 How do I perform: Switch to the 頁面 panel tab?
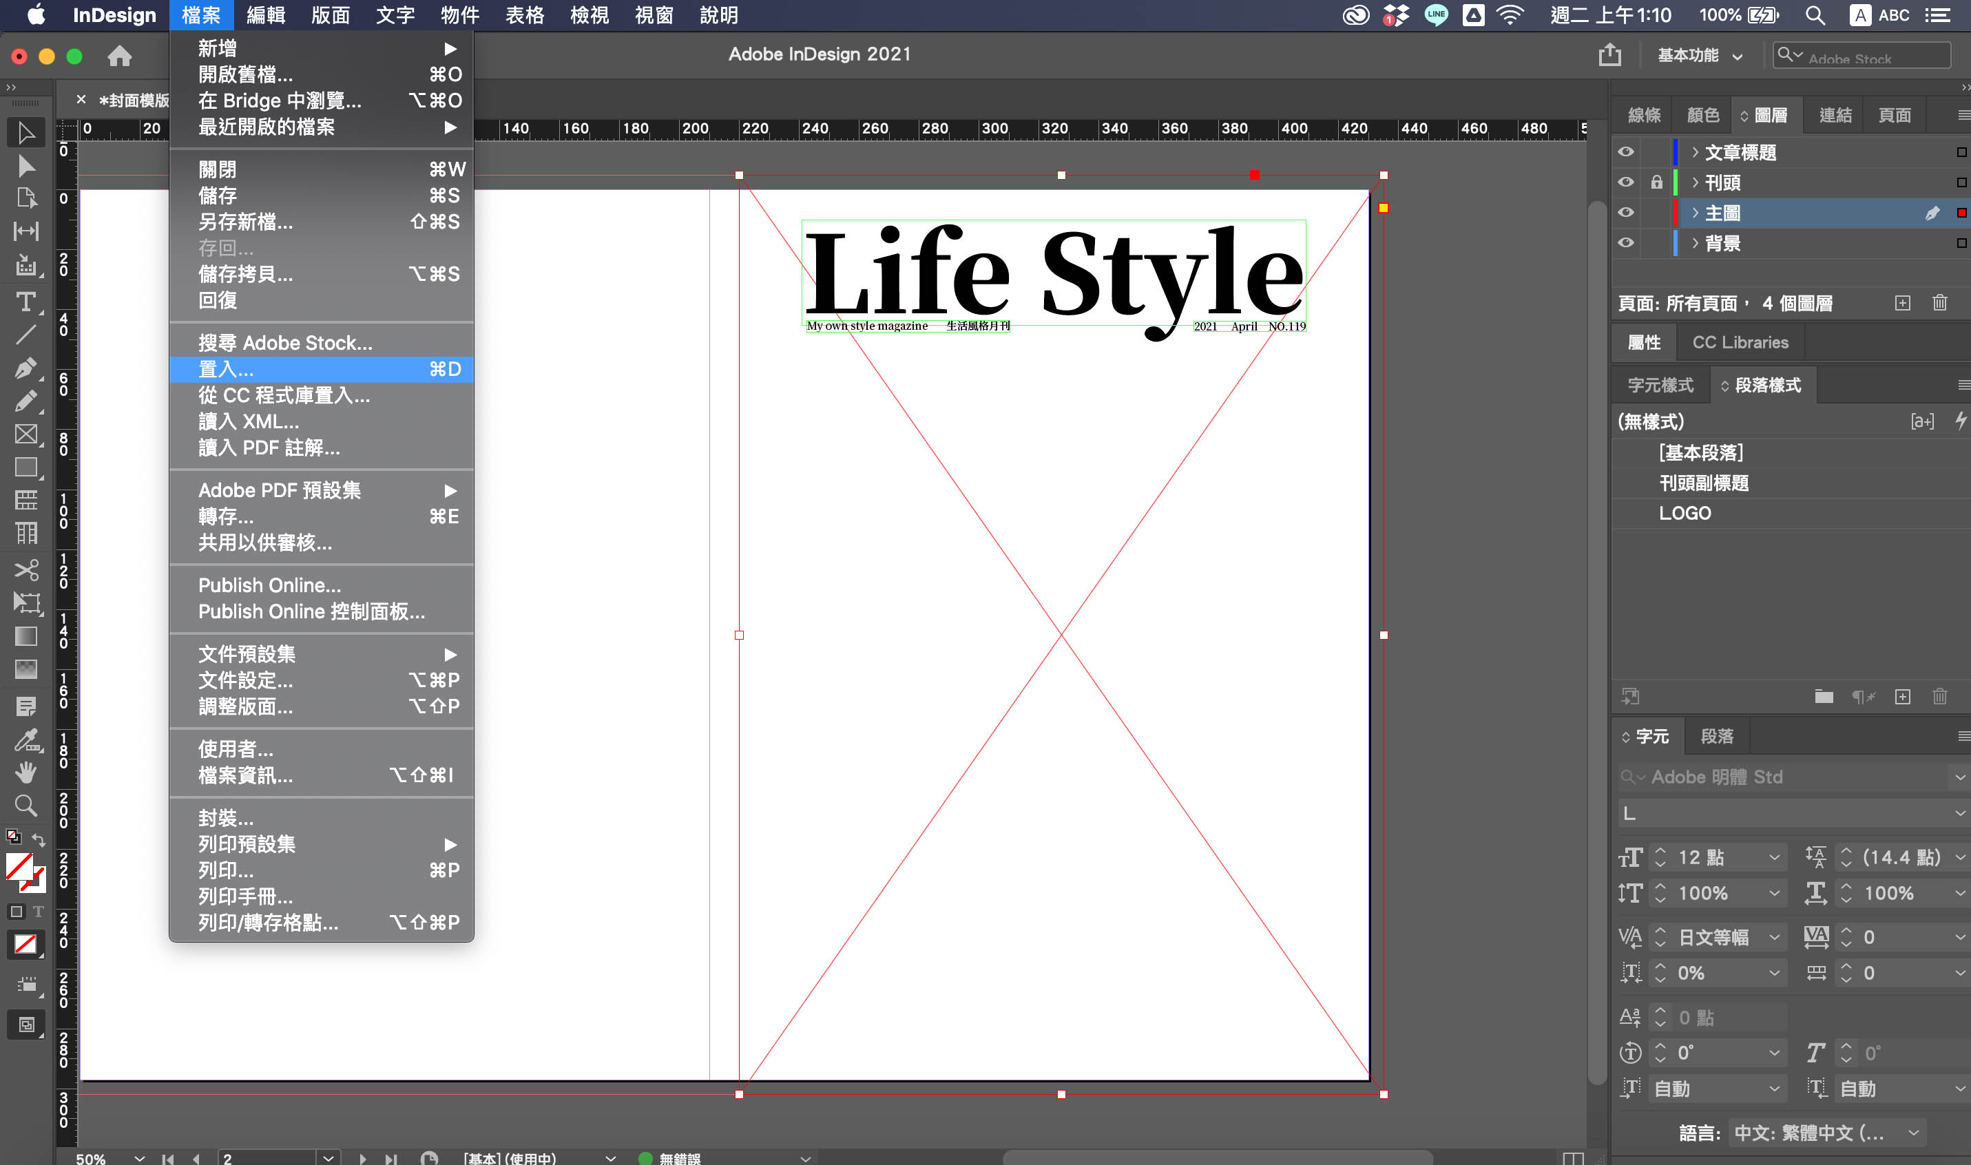(1894, 116)
